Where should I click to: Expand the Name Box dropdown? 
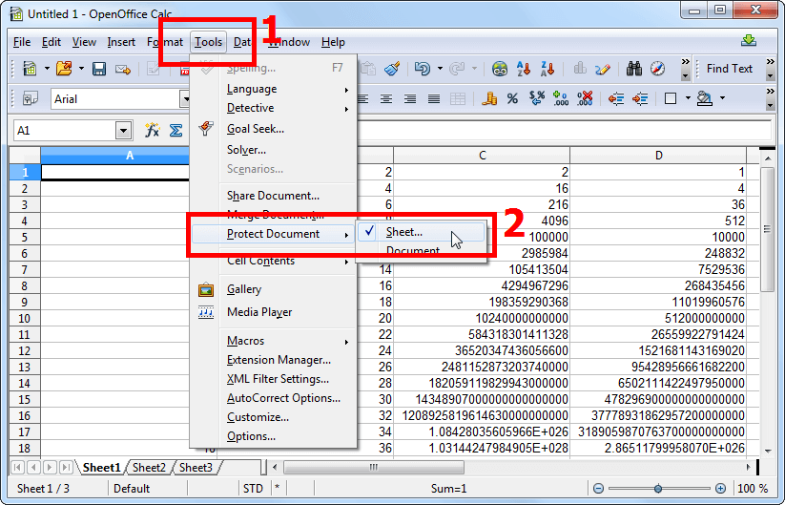(123, 131)
